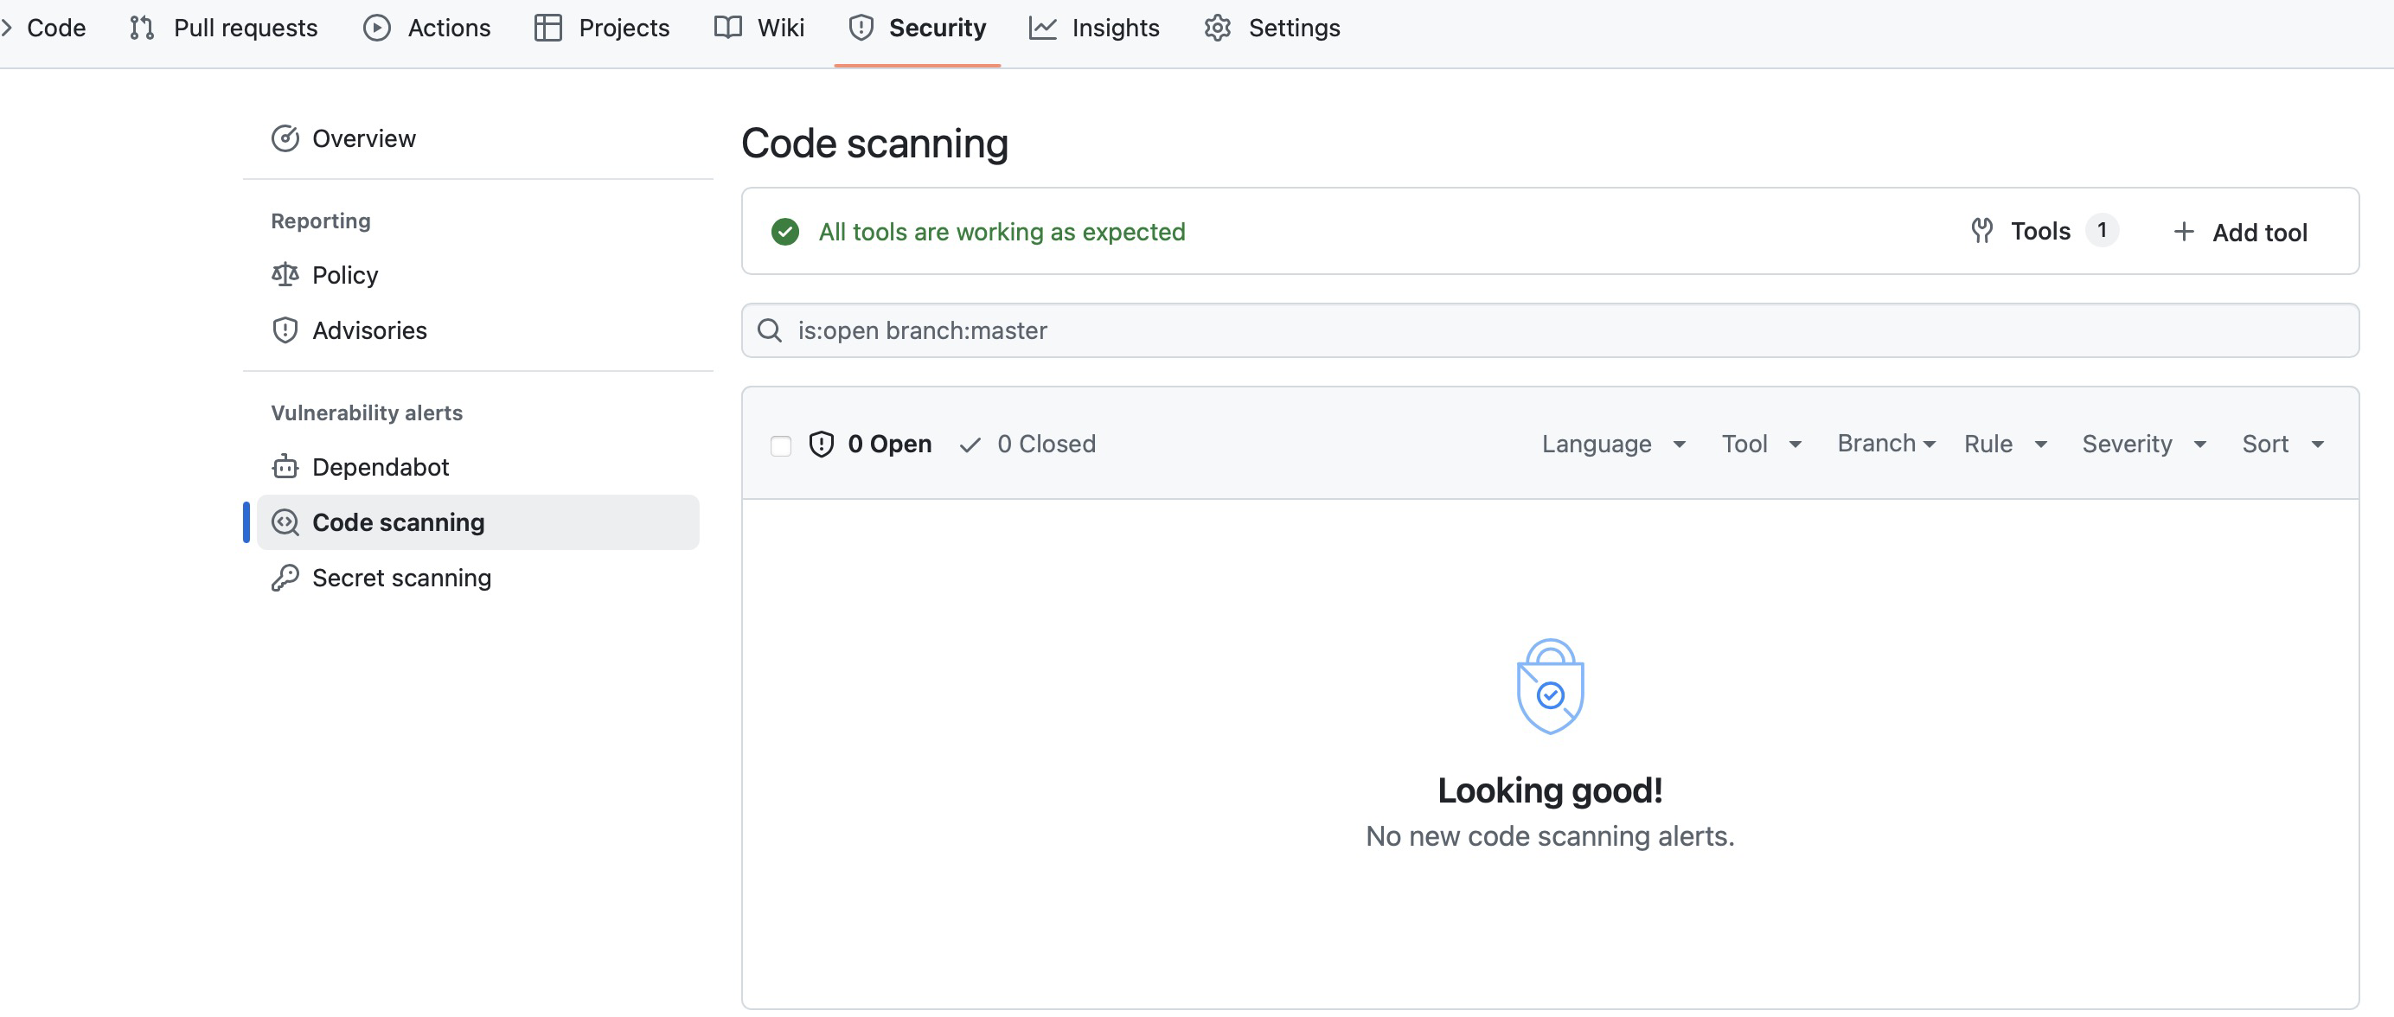Click the Overview meter icon
Screen dimensions: 2394x1017
coord(285,138)
